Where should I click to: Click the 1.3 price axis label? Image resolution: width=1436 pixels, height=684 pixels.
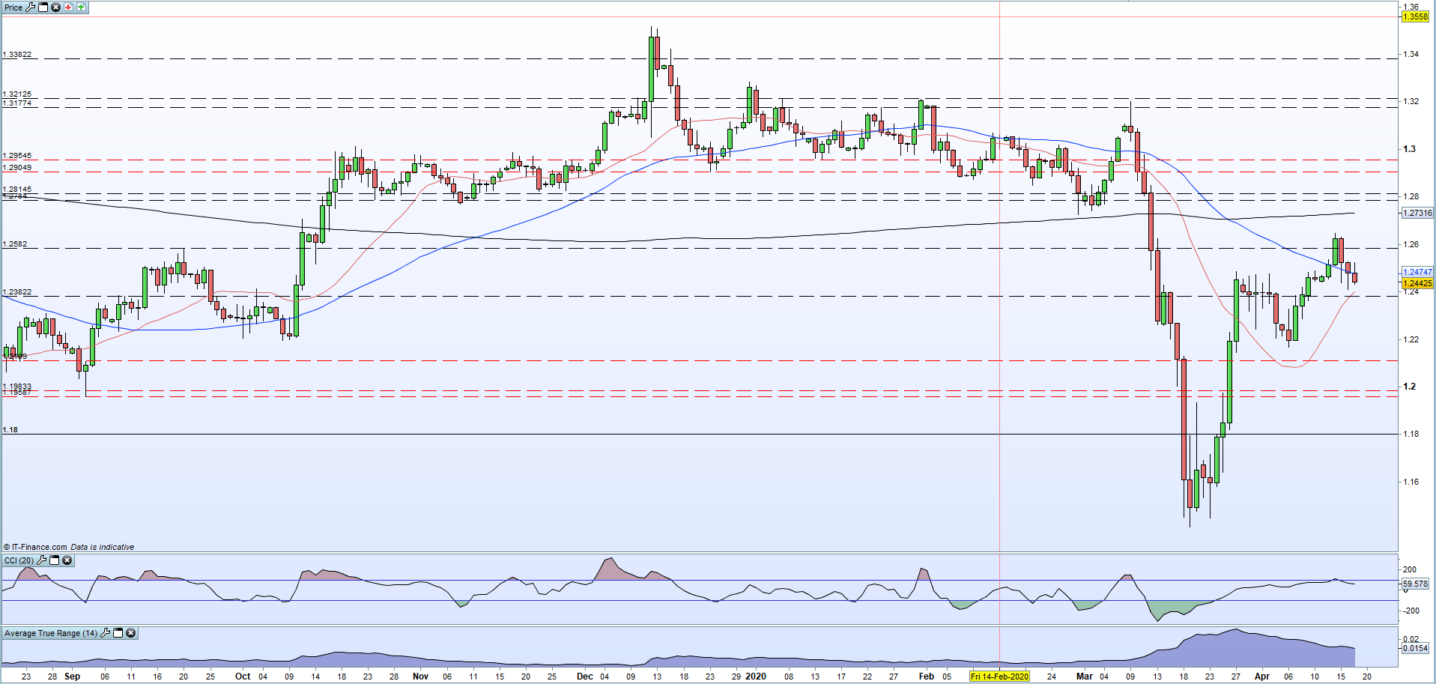point(1410,149)
